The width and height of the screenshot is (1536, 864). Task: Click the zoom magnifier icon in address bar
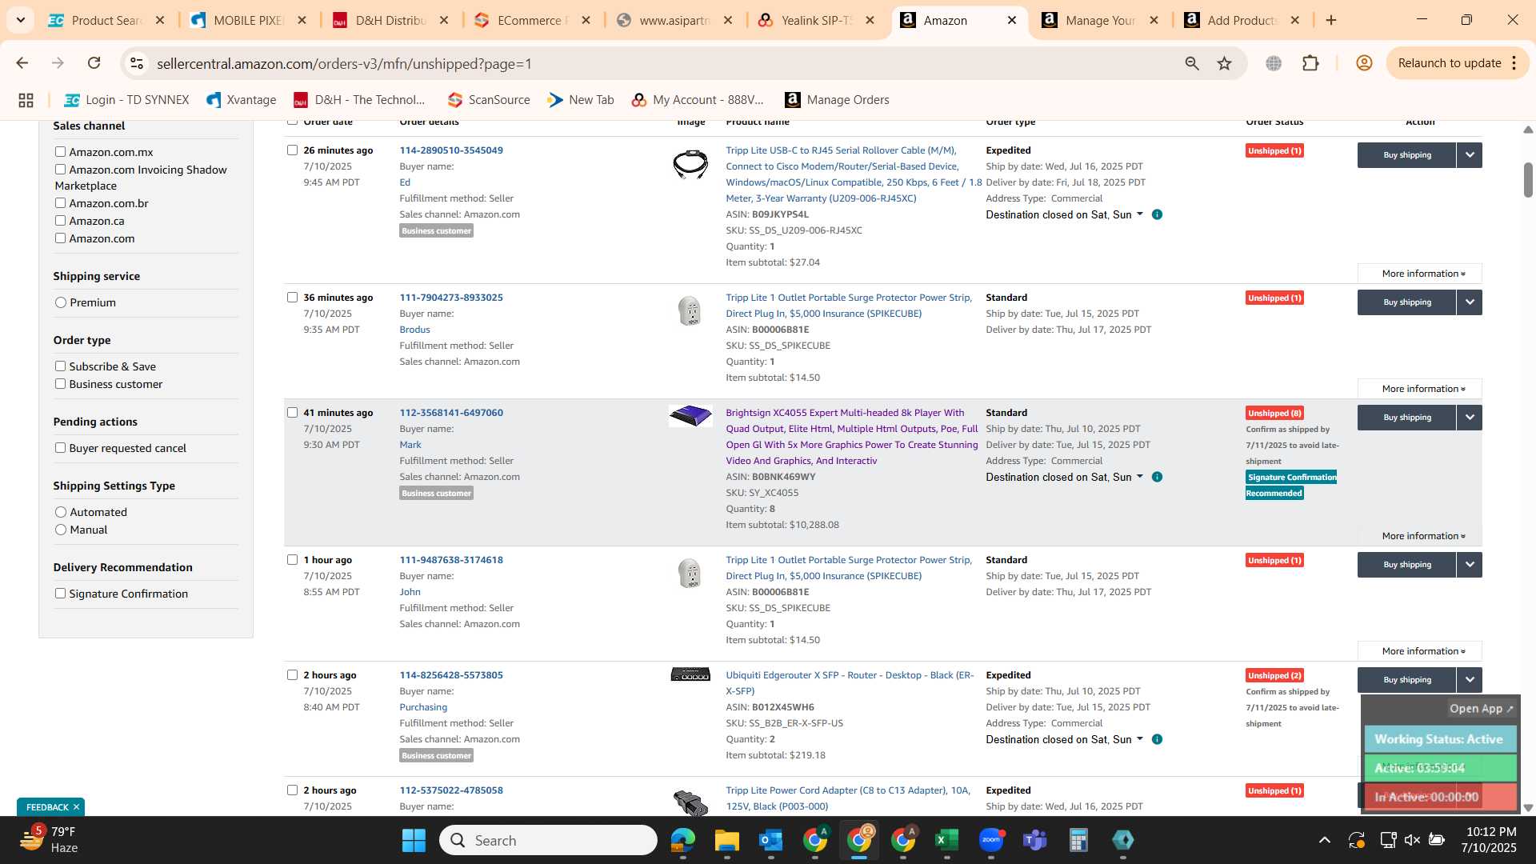(1192, 63)
